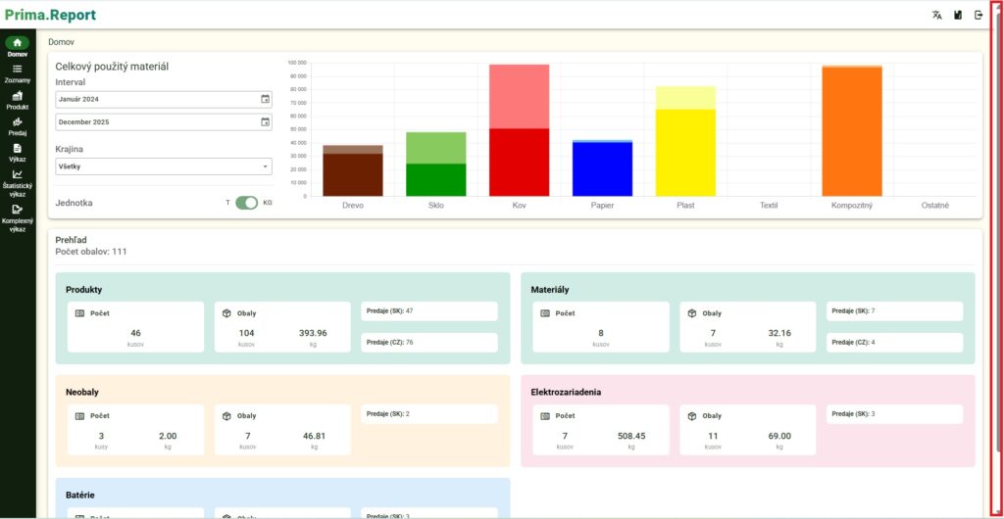
Task: Open Komplexný výkaz from the sidebar
Action: 17,215
